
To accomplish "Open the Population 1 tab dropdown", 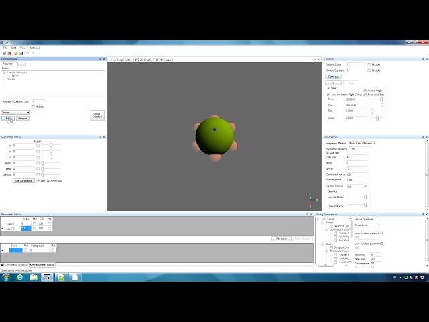I will [x=21, y=64].
